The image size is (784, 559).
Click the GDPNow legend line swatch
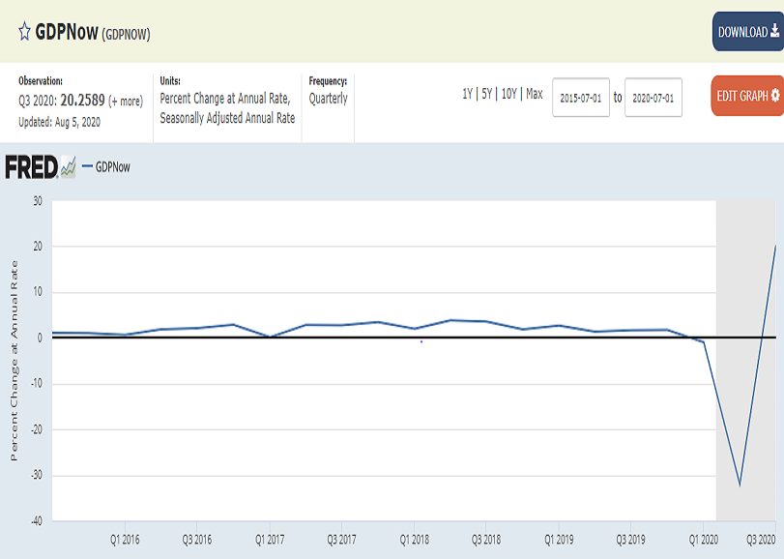[x=87, y=166]
